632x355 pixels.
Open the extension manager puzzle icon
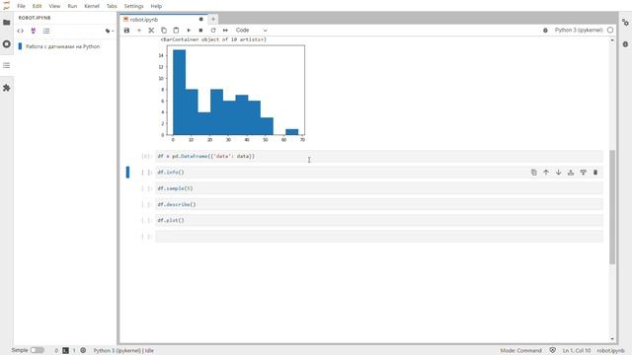7,88
